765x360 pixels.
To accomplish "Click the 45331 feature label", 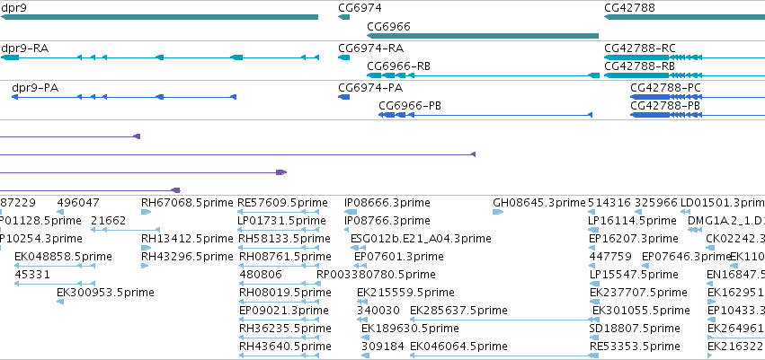I will pos(32,275).
